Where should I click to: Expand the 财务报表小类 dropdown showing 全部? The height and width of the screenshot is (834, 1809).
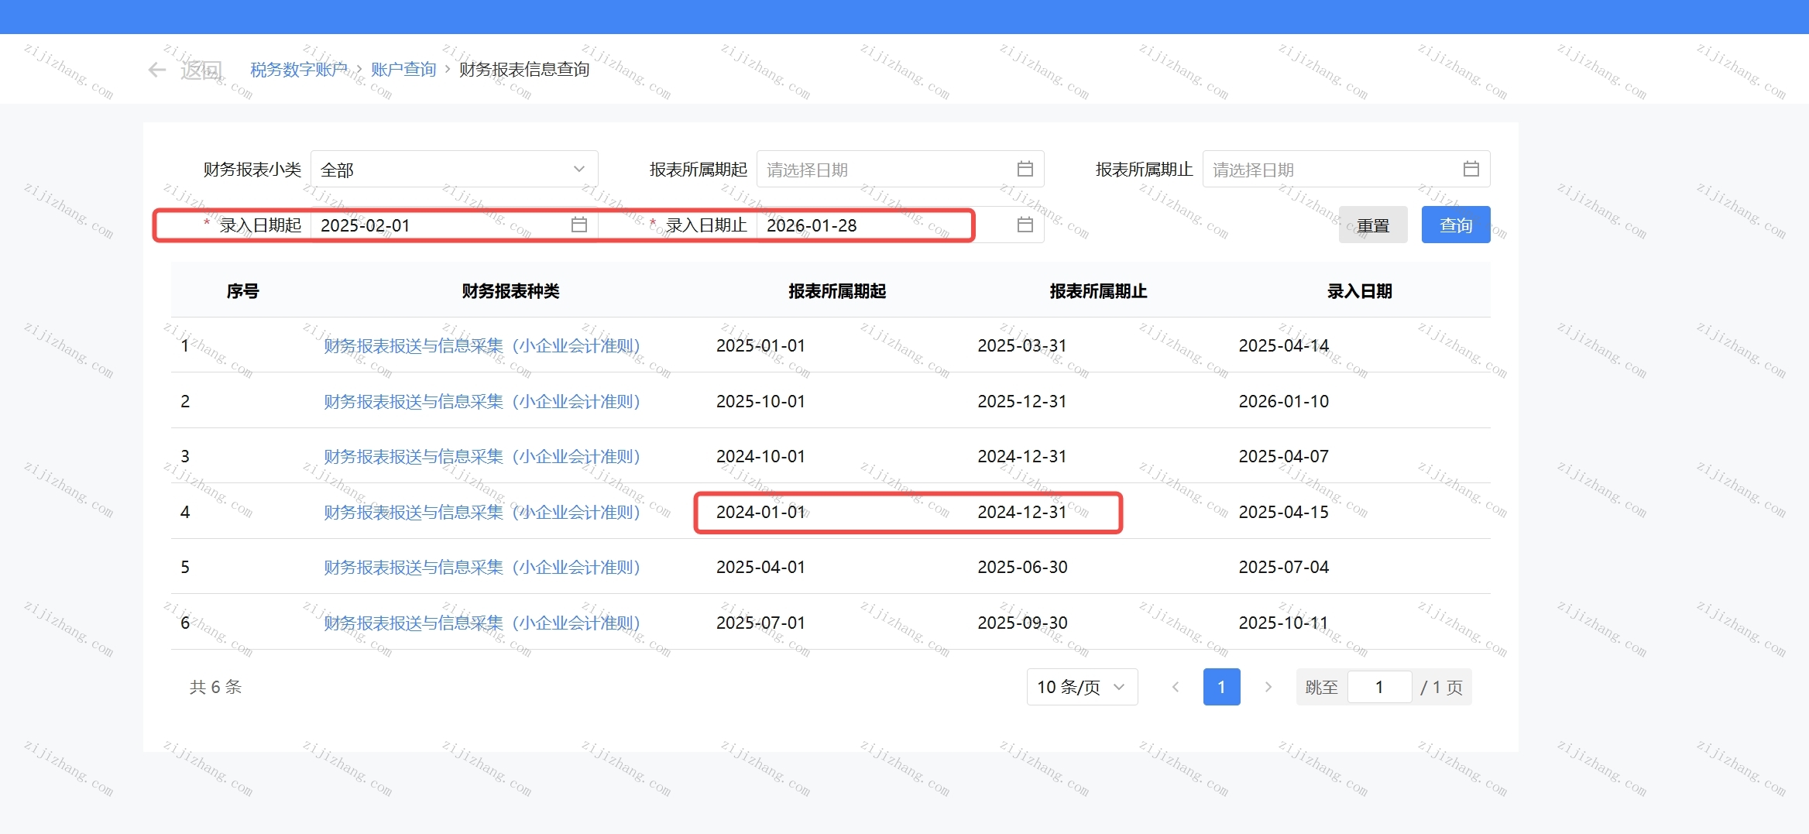point(454,170)
